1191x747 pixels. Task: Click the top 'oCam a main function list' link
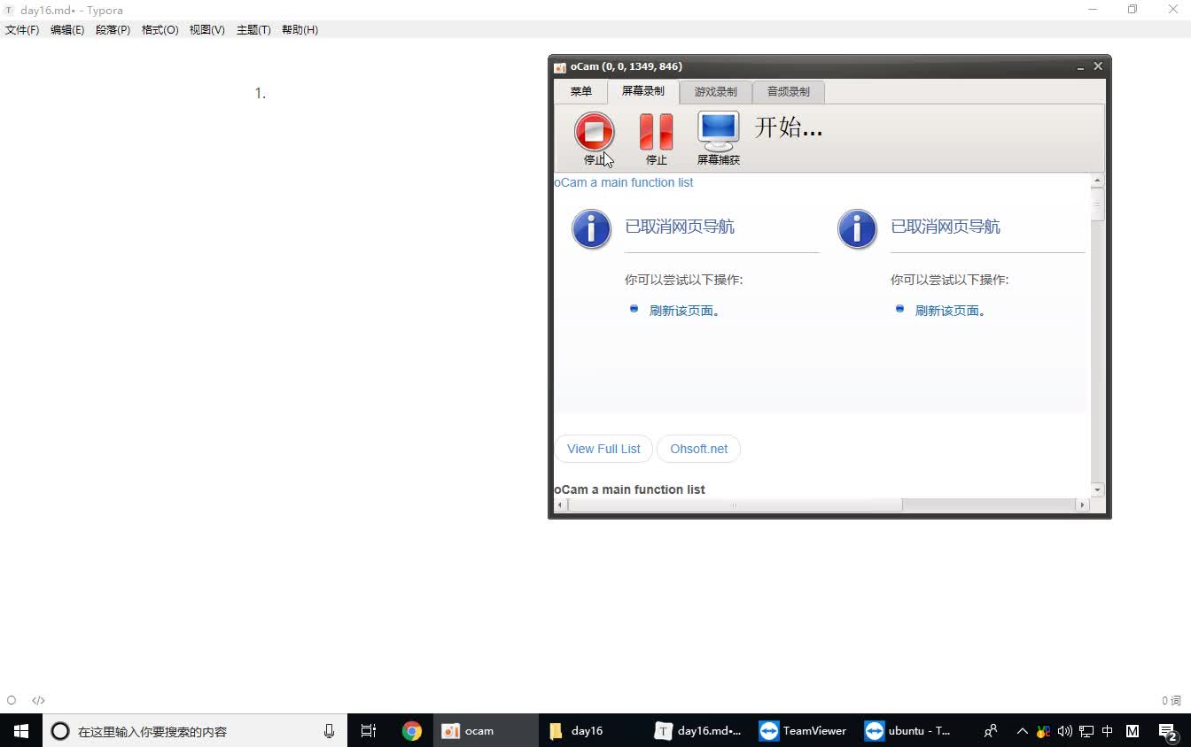[624, 182]
